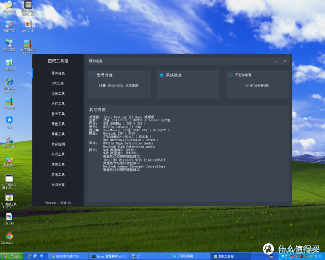This screenshot has height=260, width=325.
Task: Open 我的电脑 desktop icon
Action: 10,26
